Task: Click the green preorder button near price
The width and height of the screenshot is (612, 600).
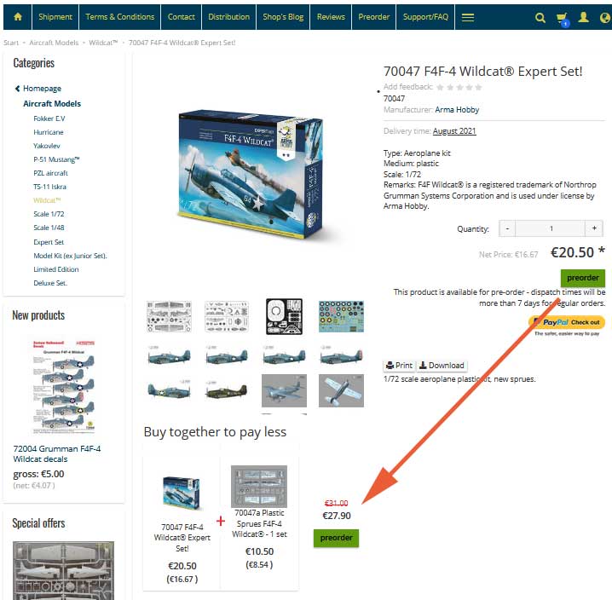Action: click(x=583, y=278)
